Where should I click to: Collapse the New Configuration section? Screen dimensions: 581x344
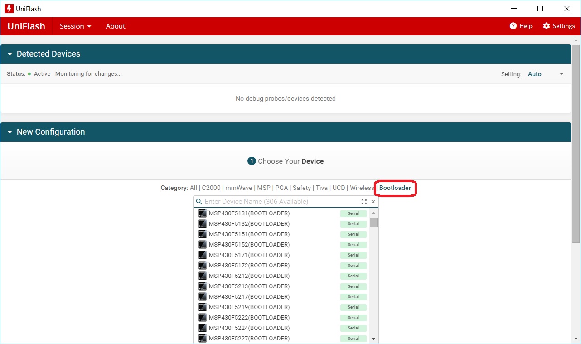pyautogui.click(x=10, y=132)
